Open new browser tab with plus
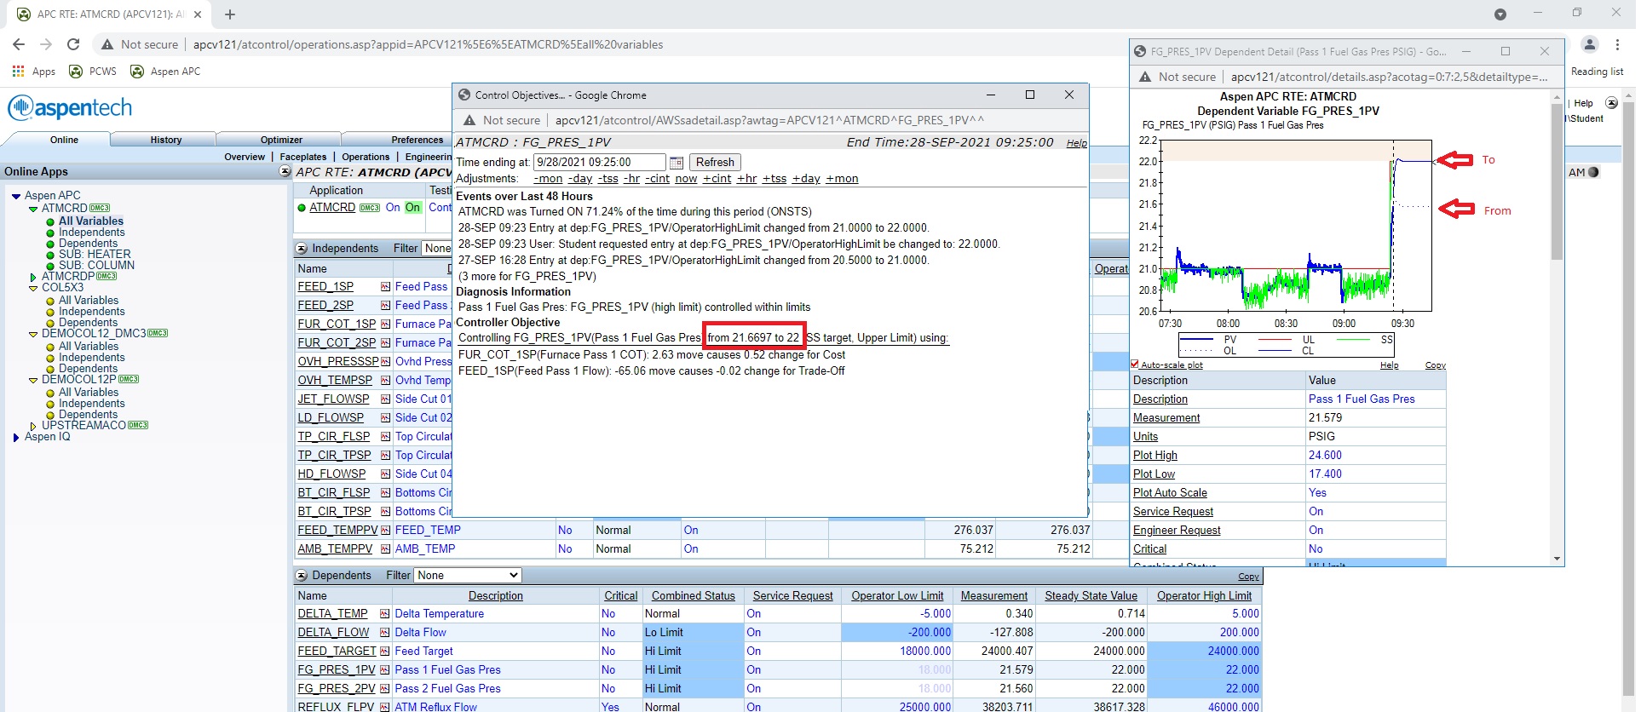The height and width of the screenshot is (712, 1641). click(x=230, y=14)
